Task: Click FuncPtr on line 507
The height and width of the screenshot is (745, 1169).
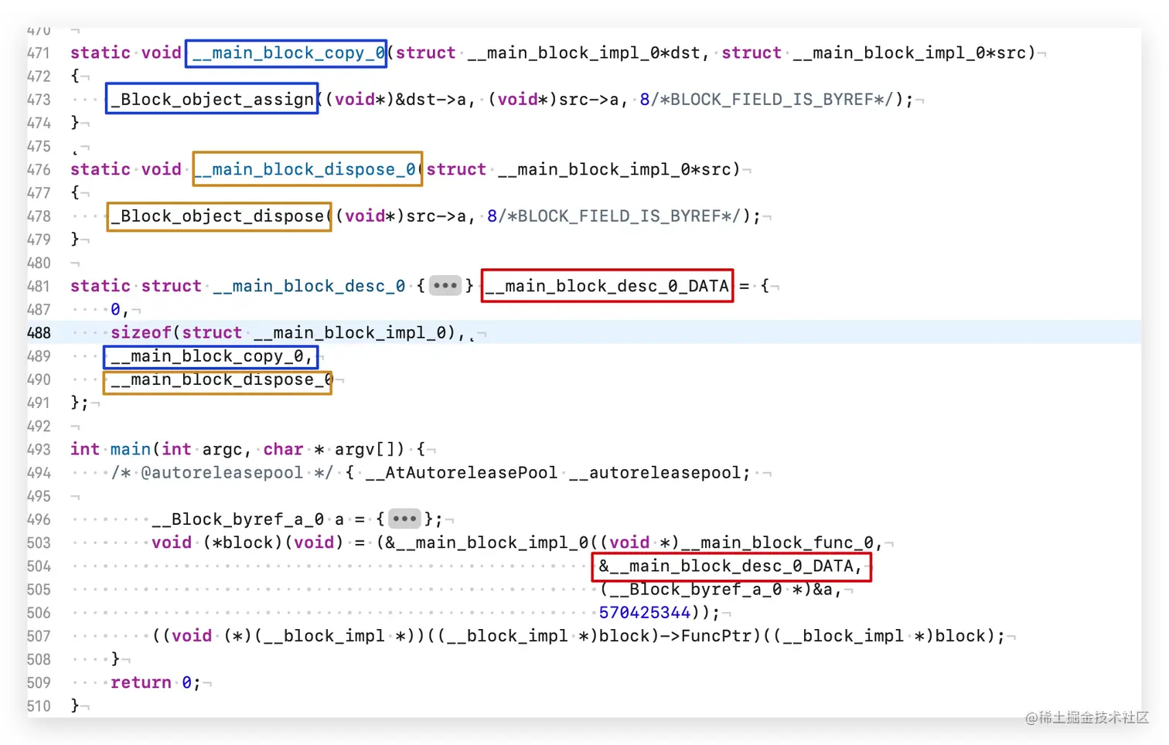Action: (716, 635)
